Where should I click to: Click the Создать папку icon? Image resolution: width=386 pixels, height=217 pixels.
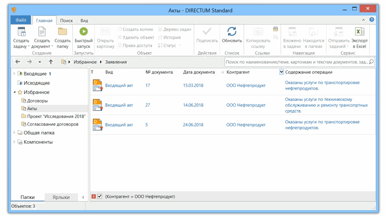pos(63,32)
